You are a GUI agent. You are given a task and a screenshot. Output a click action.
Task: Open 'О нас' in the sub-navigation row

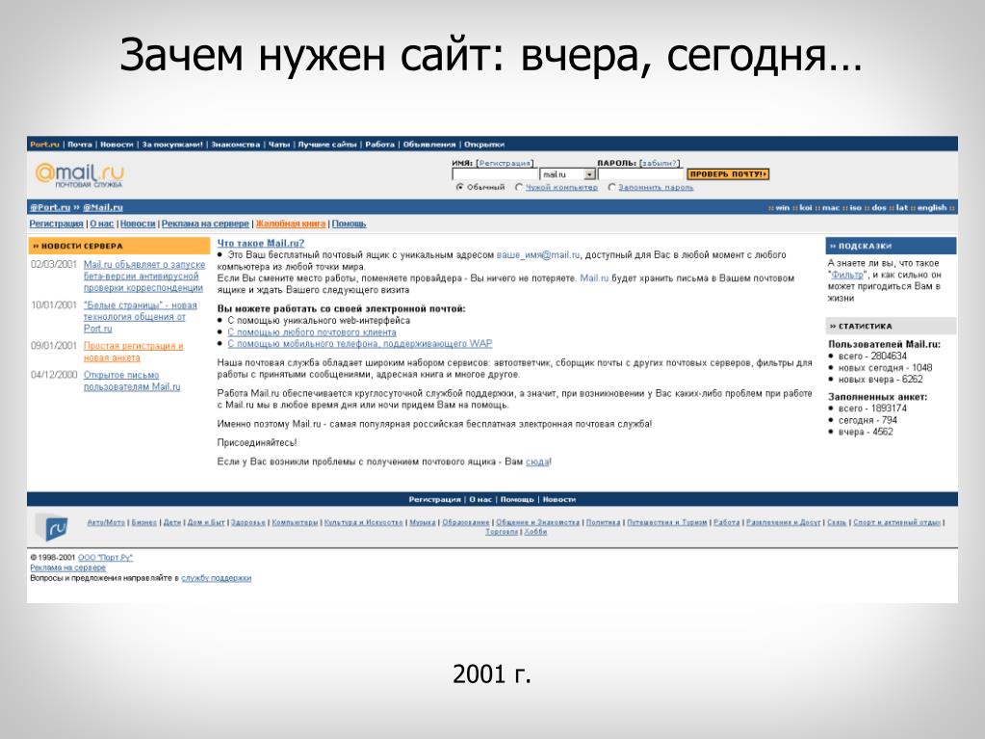[x=102, y=224]
